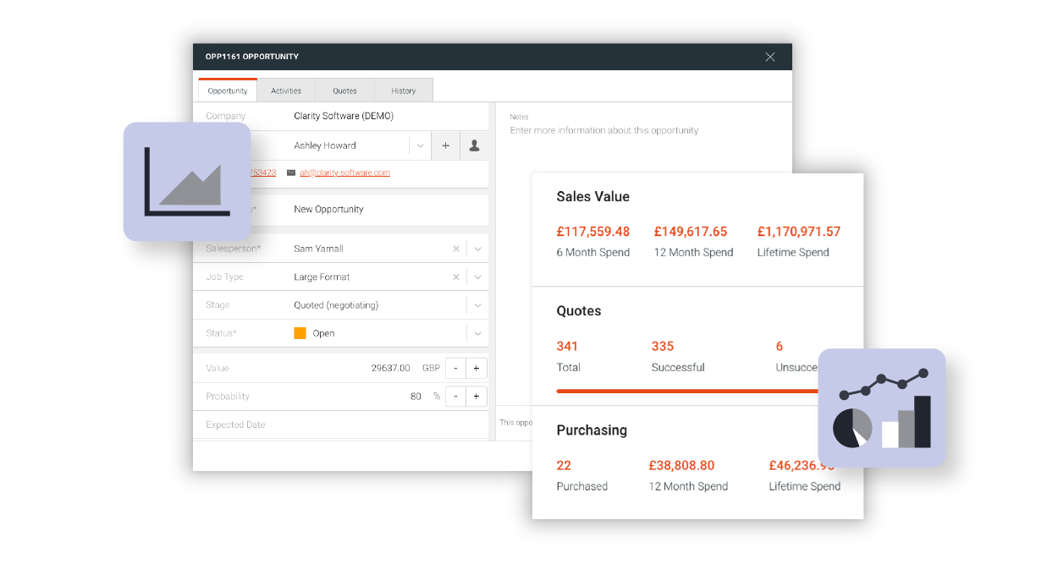Clear the Sam Yarnall salesperson selection
The height and width of the screenshot is (564, 1058).
click(x=456, y=249)
